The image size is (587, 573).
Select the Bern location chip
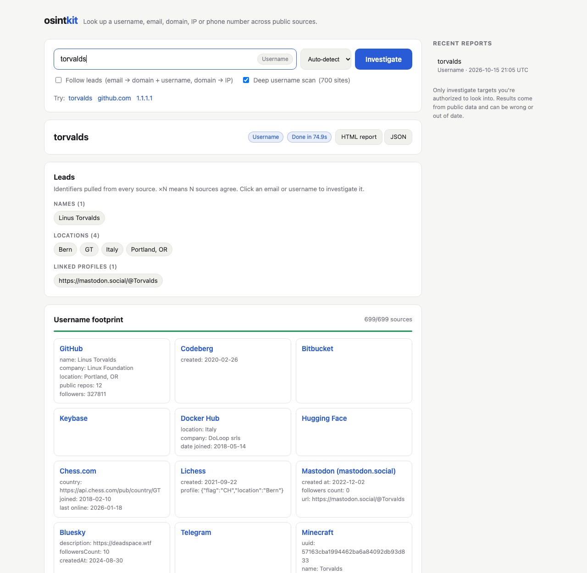point(65,250)
